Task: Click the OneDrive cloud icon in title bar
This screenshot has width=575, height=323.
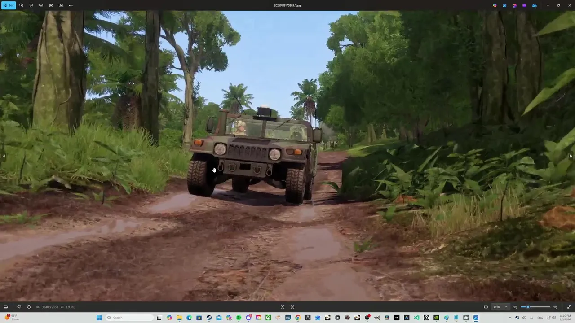Action: [x=534, y=5]
